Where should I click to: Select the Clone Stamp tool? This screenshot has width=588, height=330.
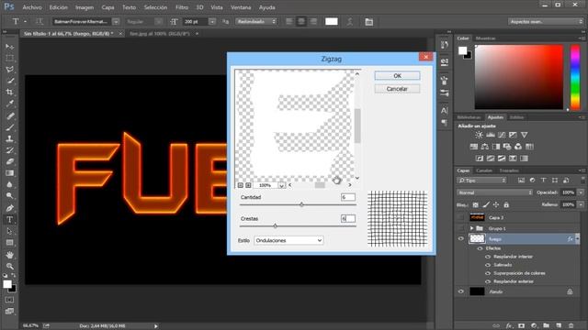[x=10, y=138]
